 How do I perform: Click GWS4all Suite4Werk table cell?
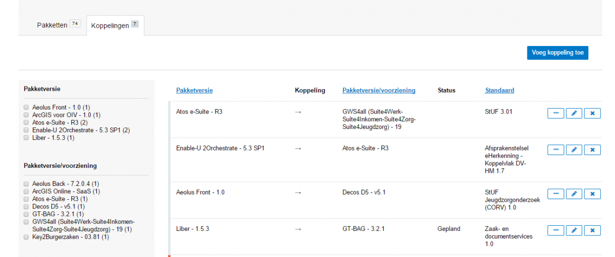point(379,119)
